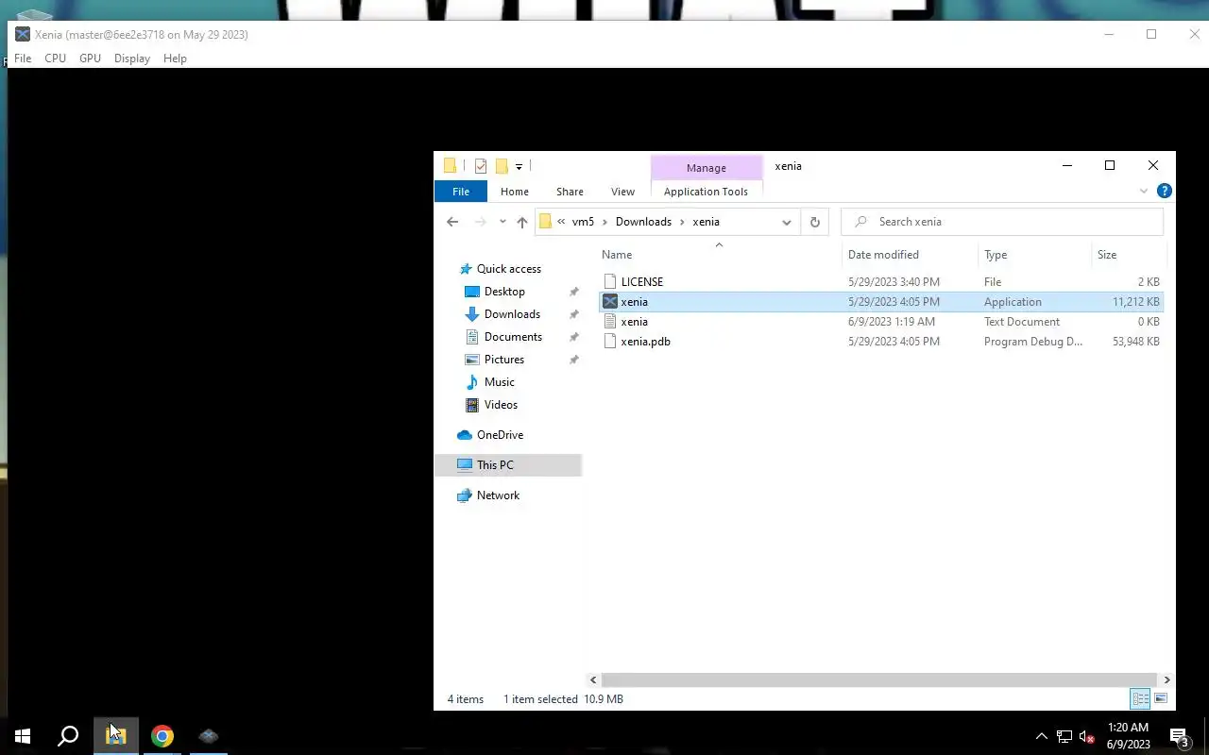
Task: Open Desktop in navigation pane
Action: pyautogui.click(x=504, y=292)
